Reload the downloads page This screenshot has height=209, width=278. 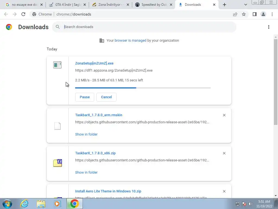tap(23, 14)
